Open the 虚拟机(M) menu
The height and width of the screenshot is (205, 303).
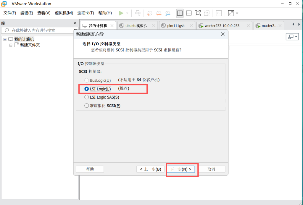(x=64, y=13)
